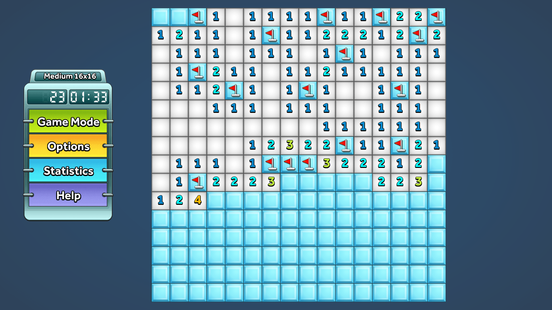Click a revealed number 4 cell in row 11
The height and width of the screenshot is (310, 552).
[197, 200]
